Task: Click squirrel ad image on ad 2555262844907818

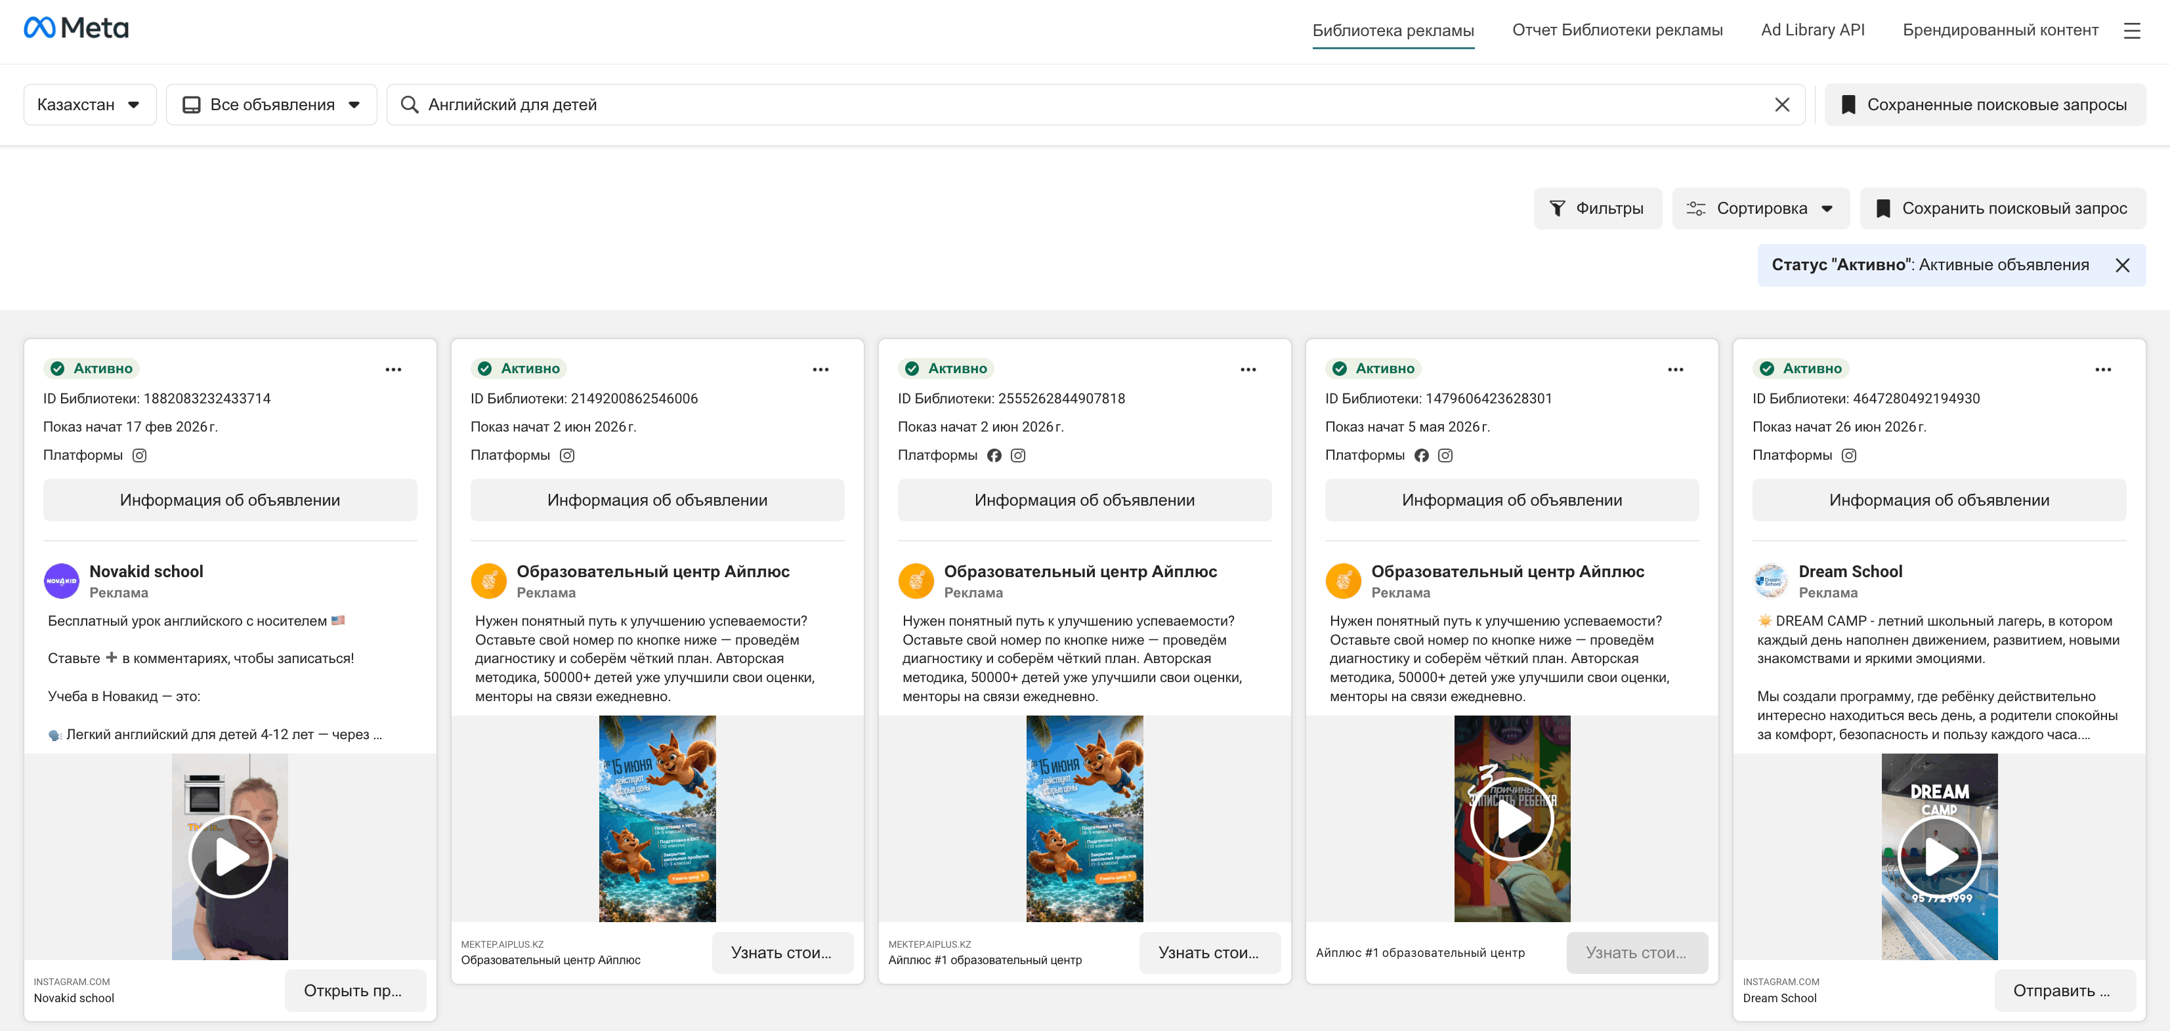Action: pos(1084,819)
